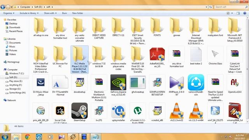Select the winamp5666 installer icon

point(235,111)
